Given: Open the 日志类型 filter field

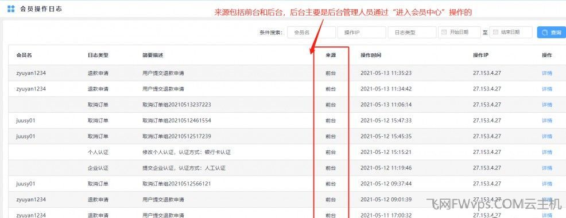Looking at the screenshot, I should tap(412, 33).
